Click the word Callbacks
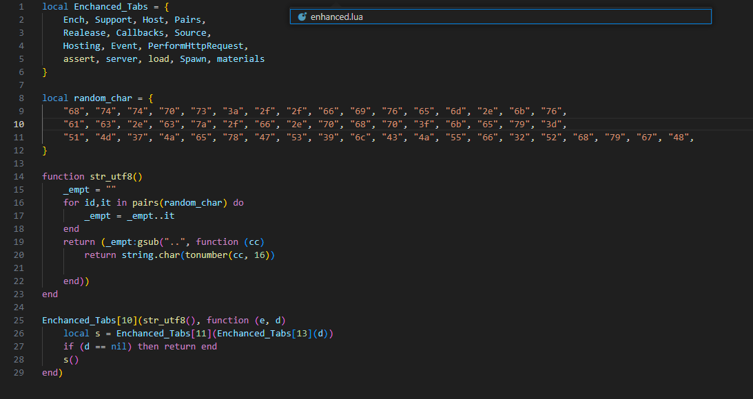 click(140, 32)
